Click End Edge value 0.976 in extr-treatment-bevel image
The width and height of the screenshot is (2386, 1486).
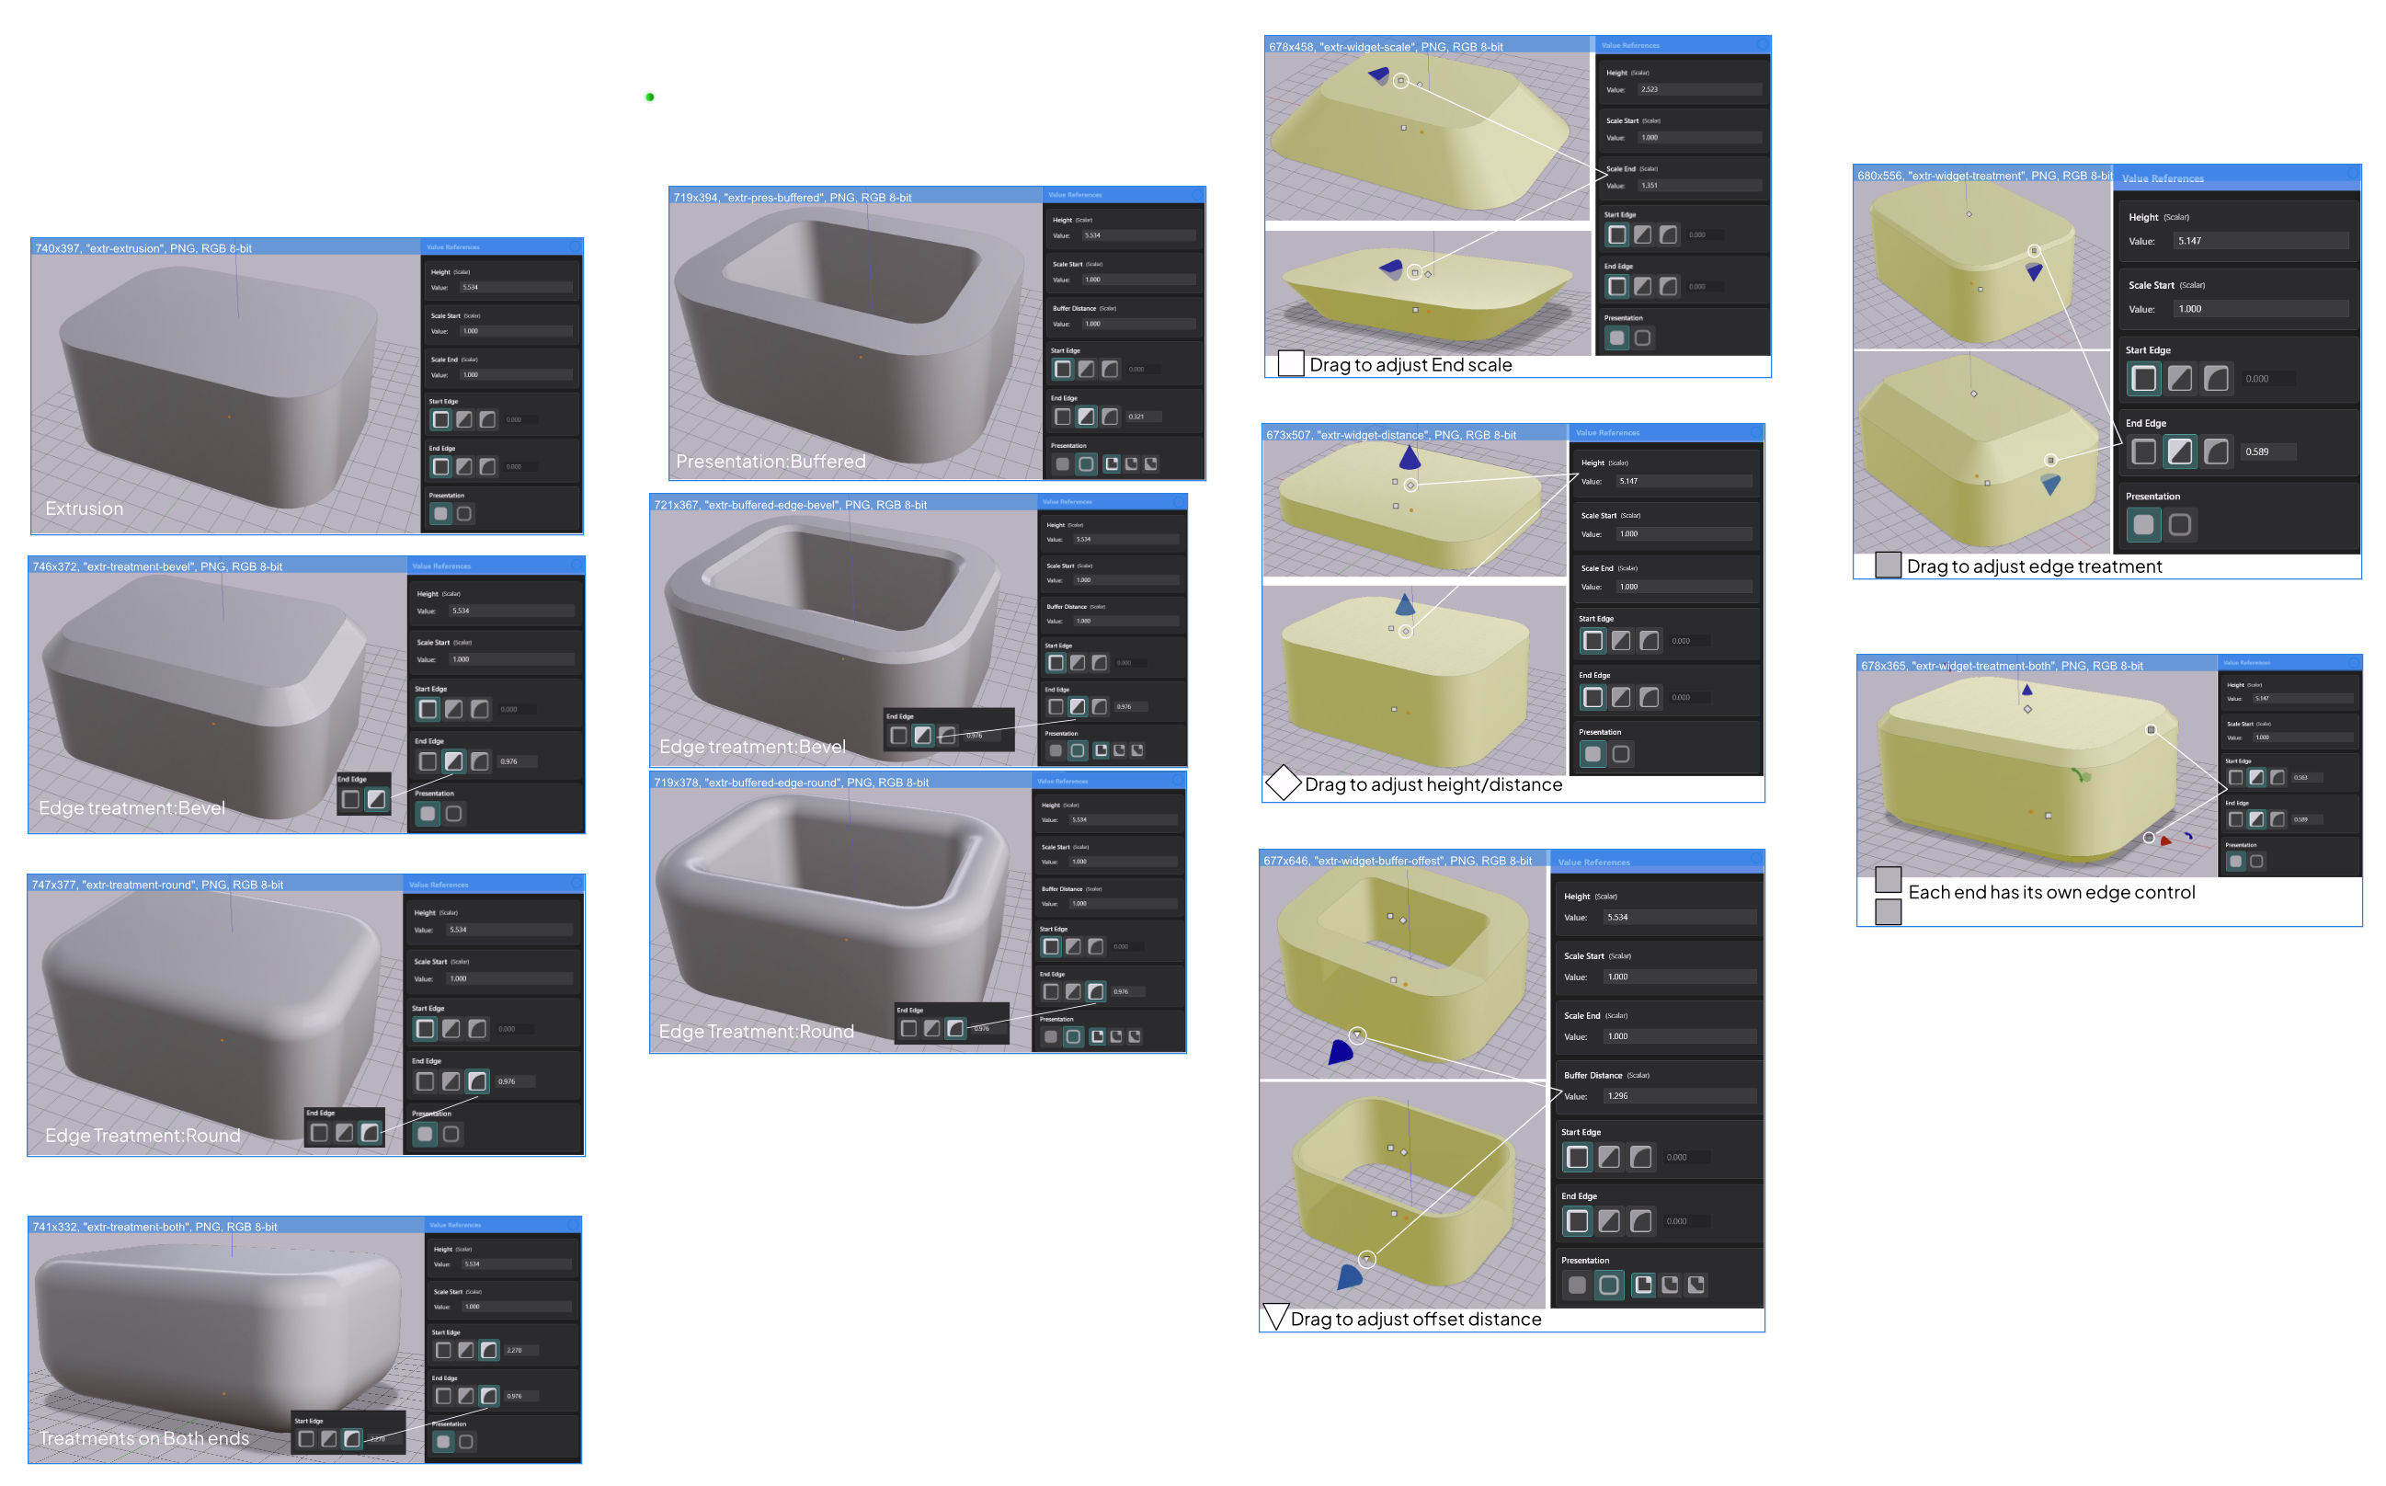tap(517, 761)
